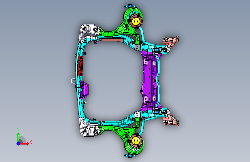Click the red X axis arrow of triad
Screen dimensions: 250x162
pos(25,144)
